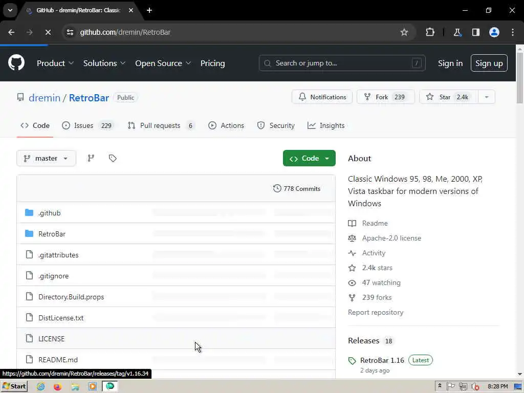Click the GitHub Octocat logo
The width and height of the screenshot is (524, 393).
pyautogui.click(x=16, y=63)
